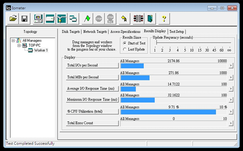Click the Total Error Count progress bar

click(x=174, y=123)
